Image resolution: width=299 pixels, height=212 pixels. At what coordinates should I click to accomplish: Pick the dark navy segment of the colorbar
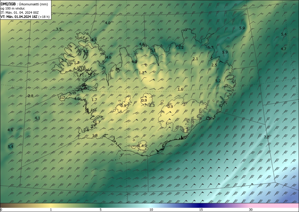[199, 205]
